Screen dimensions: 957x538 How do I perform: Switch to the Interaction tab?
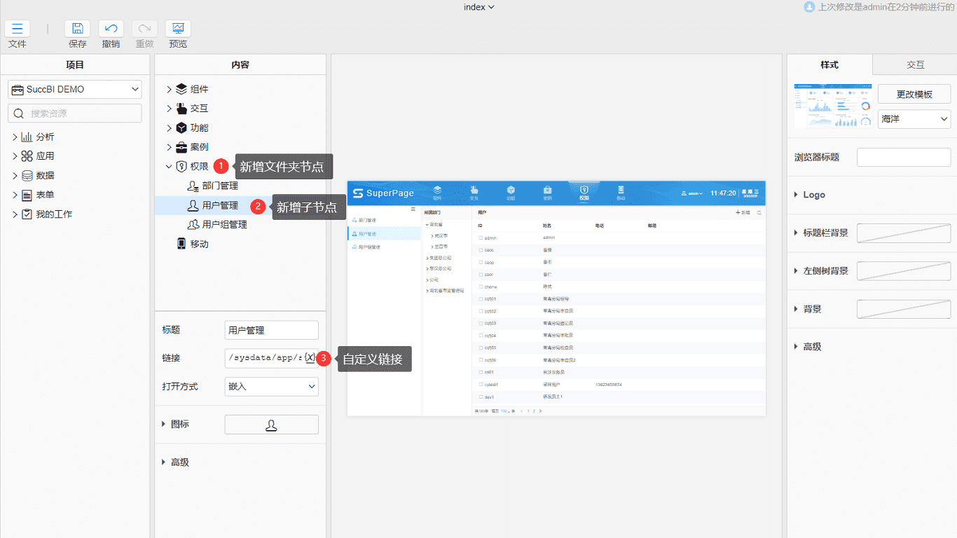[x=915, y=64]
